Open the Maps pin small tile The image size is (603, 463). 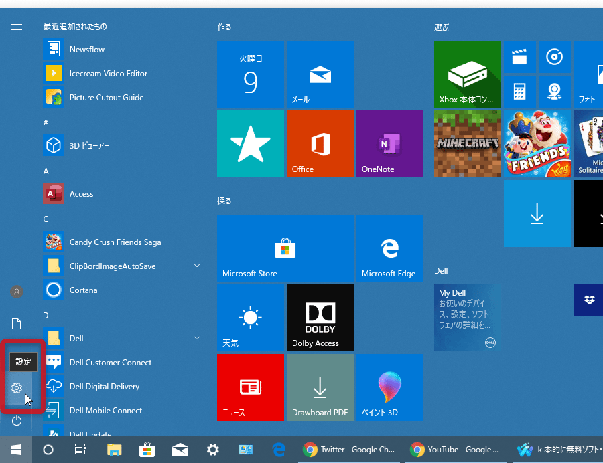coord(554,92)
